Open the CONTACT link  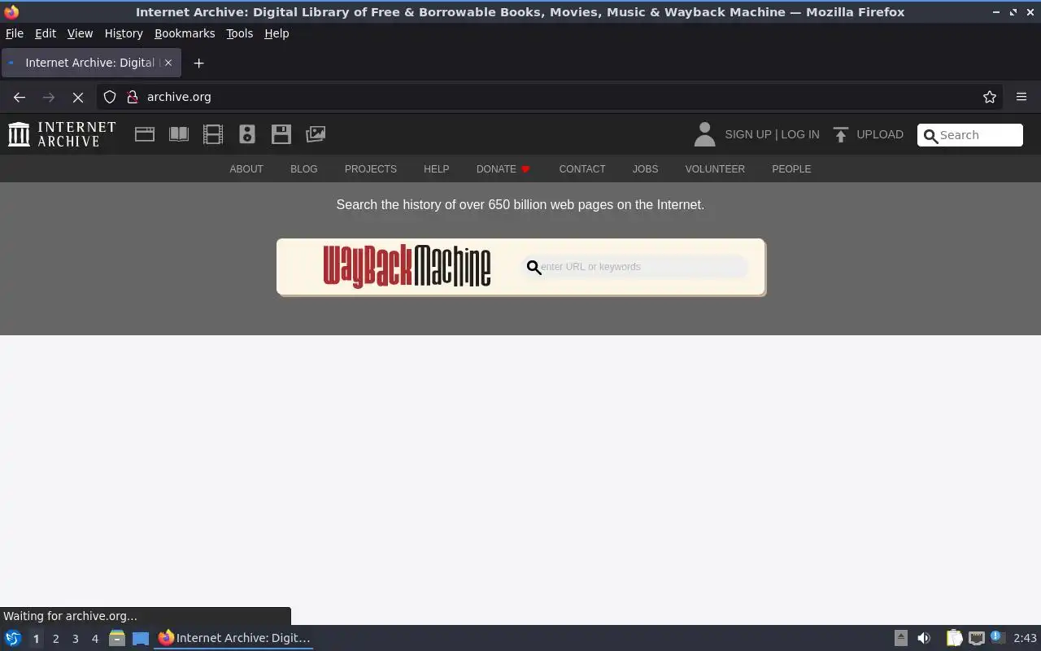[x=582, y=169]
